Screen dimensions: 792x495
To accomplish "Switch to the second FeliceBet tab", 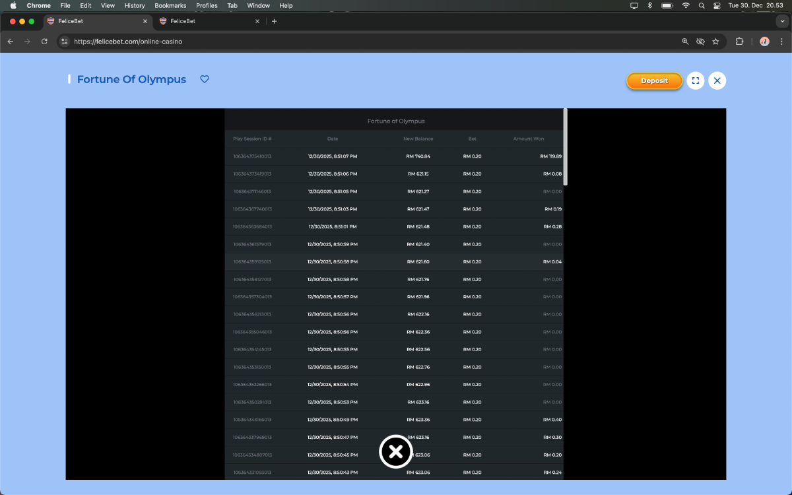I will pyautogui.click(x=205, y=21).
